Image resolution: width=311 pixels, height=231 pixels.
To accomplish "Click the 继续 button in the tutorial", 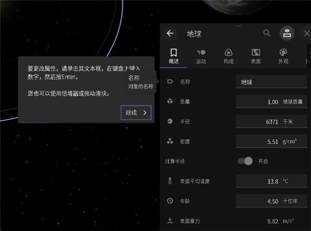I will (136, 112).
